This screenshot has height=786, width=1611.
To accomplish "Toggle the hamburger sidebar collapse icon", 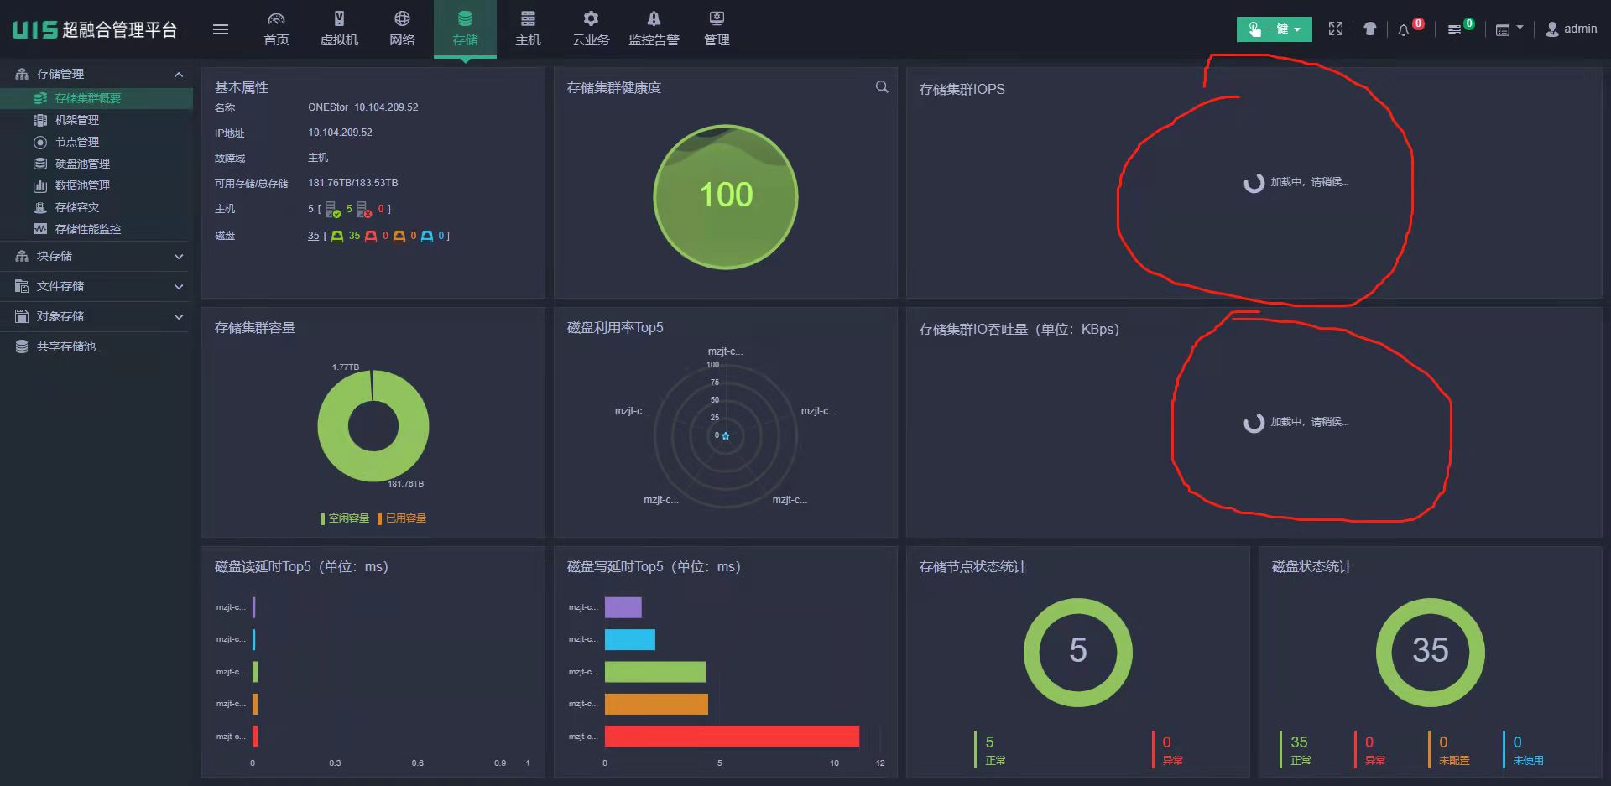I will pos(221,29).
